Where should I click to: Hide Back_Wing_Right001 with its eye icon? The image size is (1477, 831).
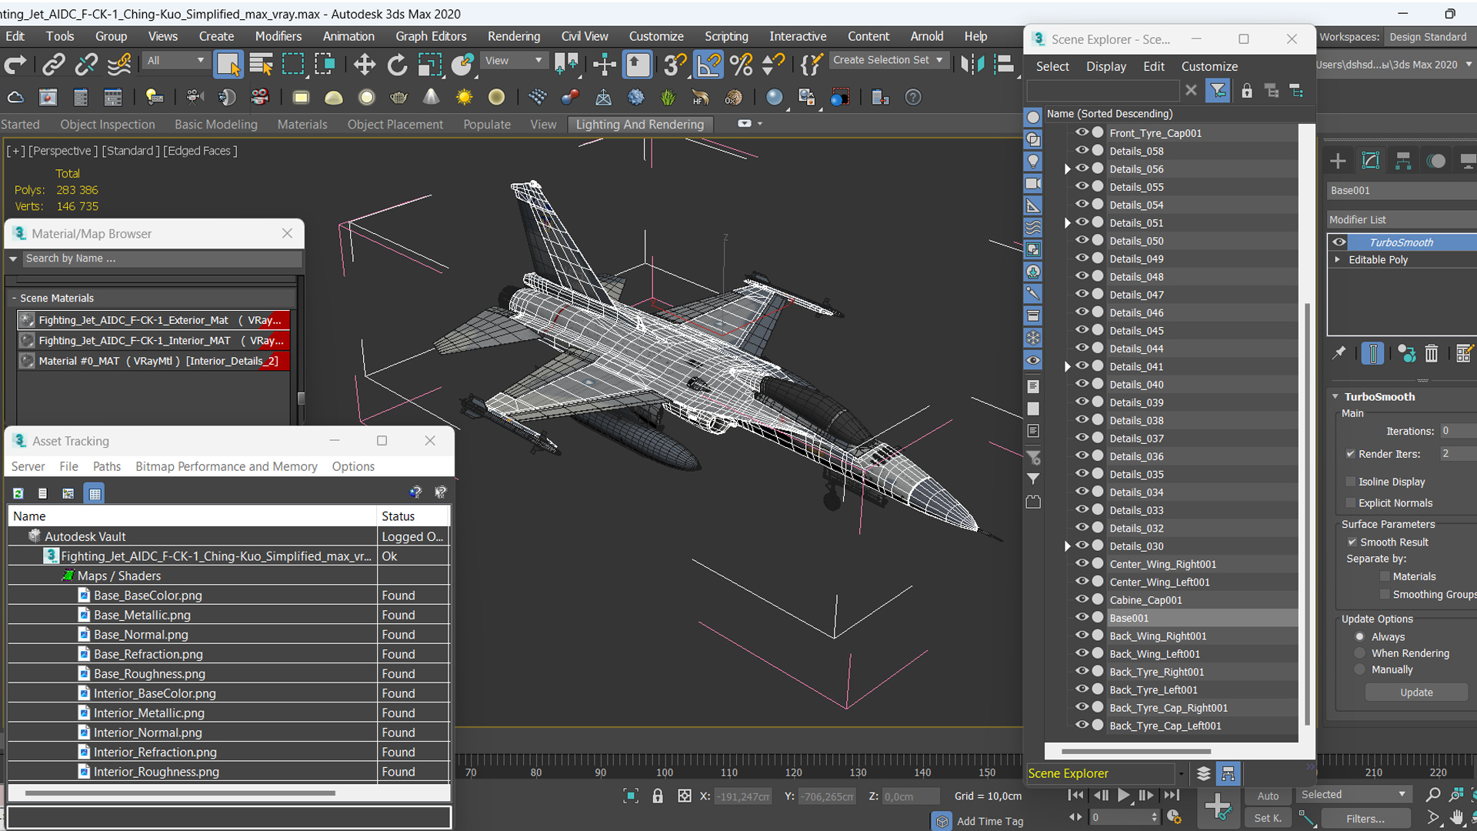pos(1082,636)
